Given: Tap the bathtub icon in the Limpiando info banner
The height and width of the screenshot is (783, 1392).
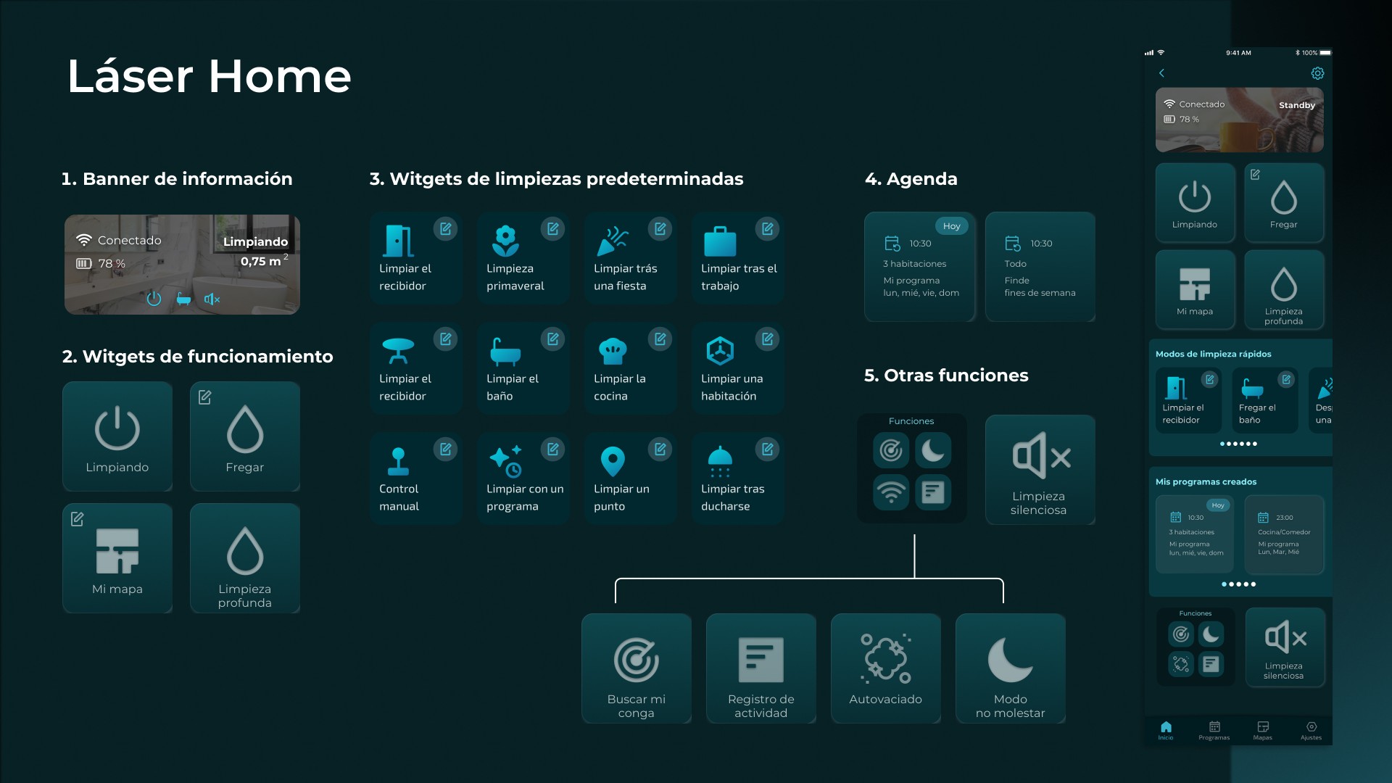Looking at the screenshot, I should tap(183, 299).
